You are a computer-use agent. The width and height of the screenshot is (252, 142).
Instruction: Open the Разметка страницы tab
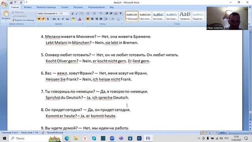pyautogui.click(x=46, y=7)
